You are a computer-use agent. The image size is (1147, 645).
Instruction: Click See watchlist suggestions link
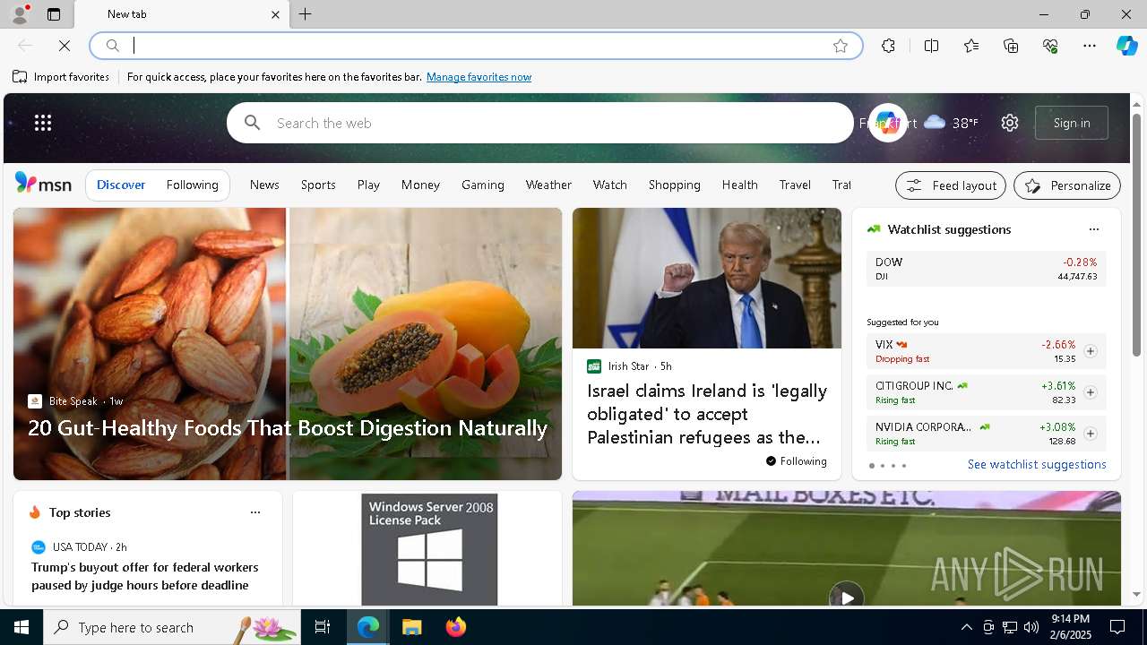coord(1037,464)
